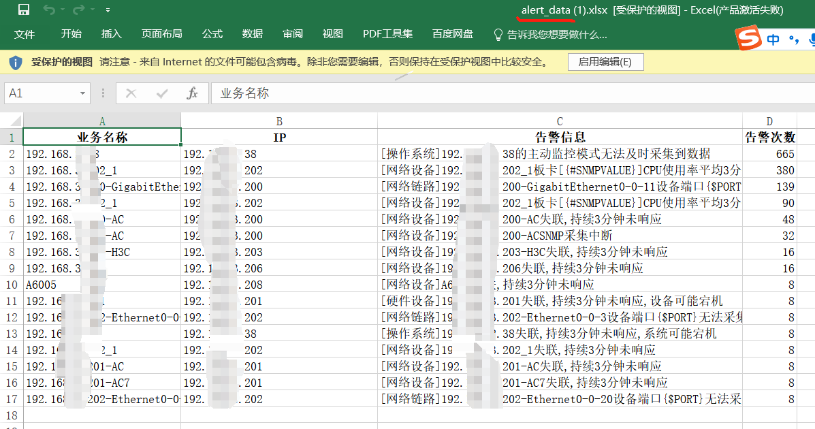Click the 启用编辑(E) button
The image size is (815, 429).
605,62
